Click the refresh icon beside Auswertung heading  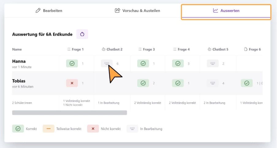pos(82,34)
